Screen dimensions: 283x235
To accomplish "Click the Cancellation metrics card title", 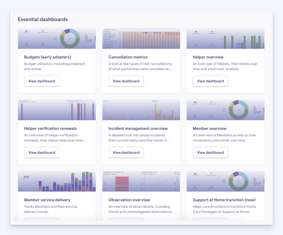I will pos(128,57).
